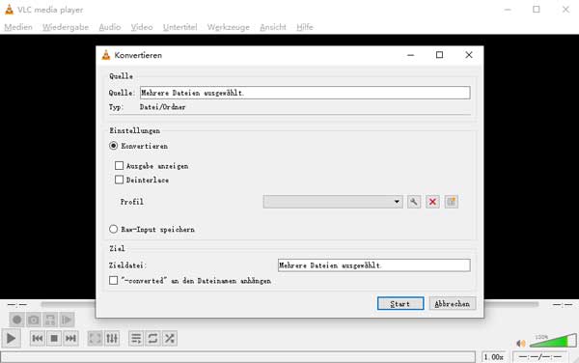Click the 1.00x playback speed indicator
This screenshot has height=363, width=579.
(x=494, y=356)
